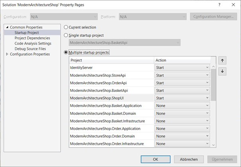The width and height of the screenshot is (241, 167).
Task: Click the OK button
Action: pyautogui.click(x=155, y=159)
